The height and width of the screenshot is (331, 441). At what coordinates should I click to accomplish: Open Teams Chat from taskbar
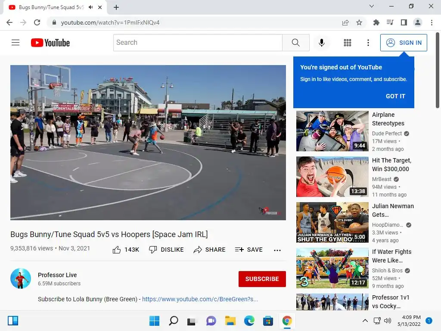[x=211, y=321]
